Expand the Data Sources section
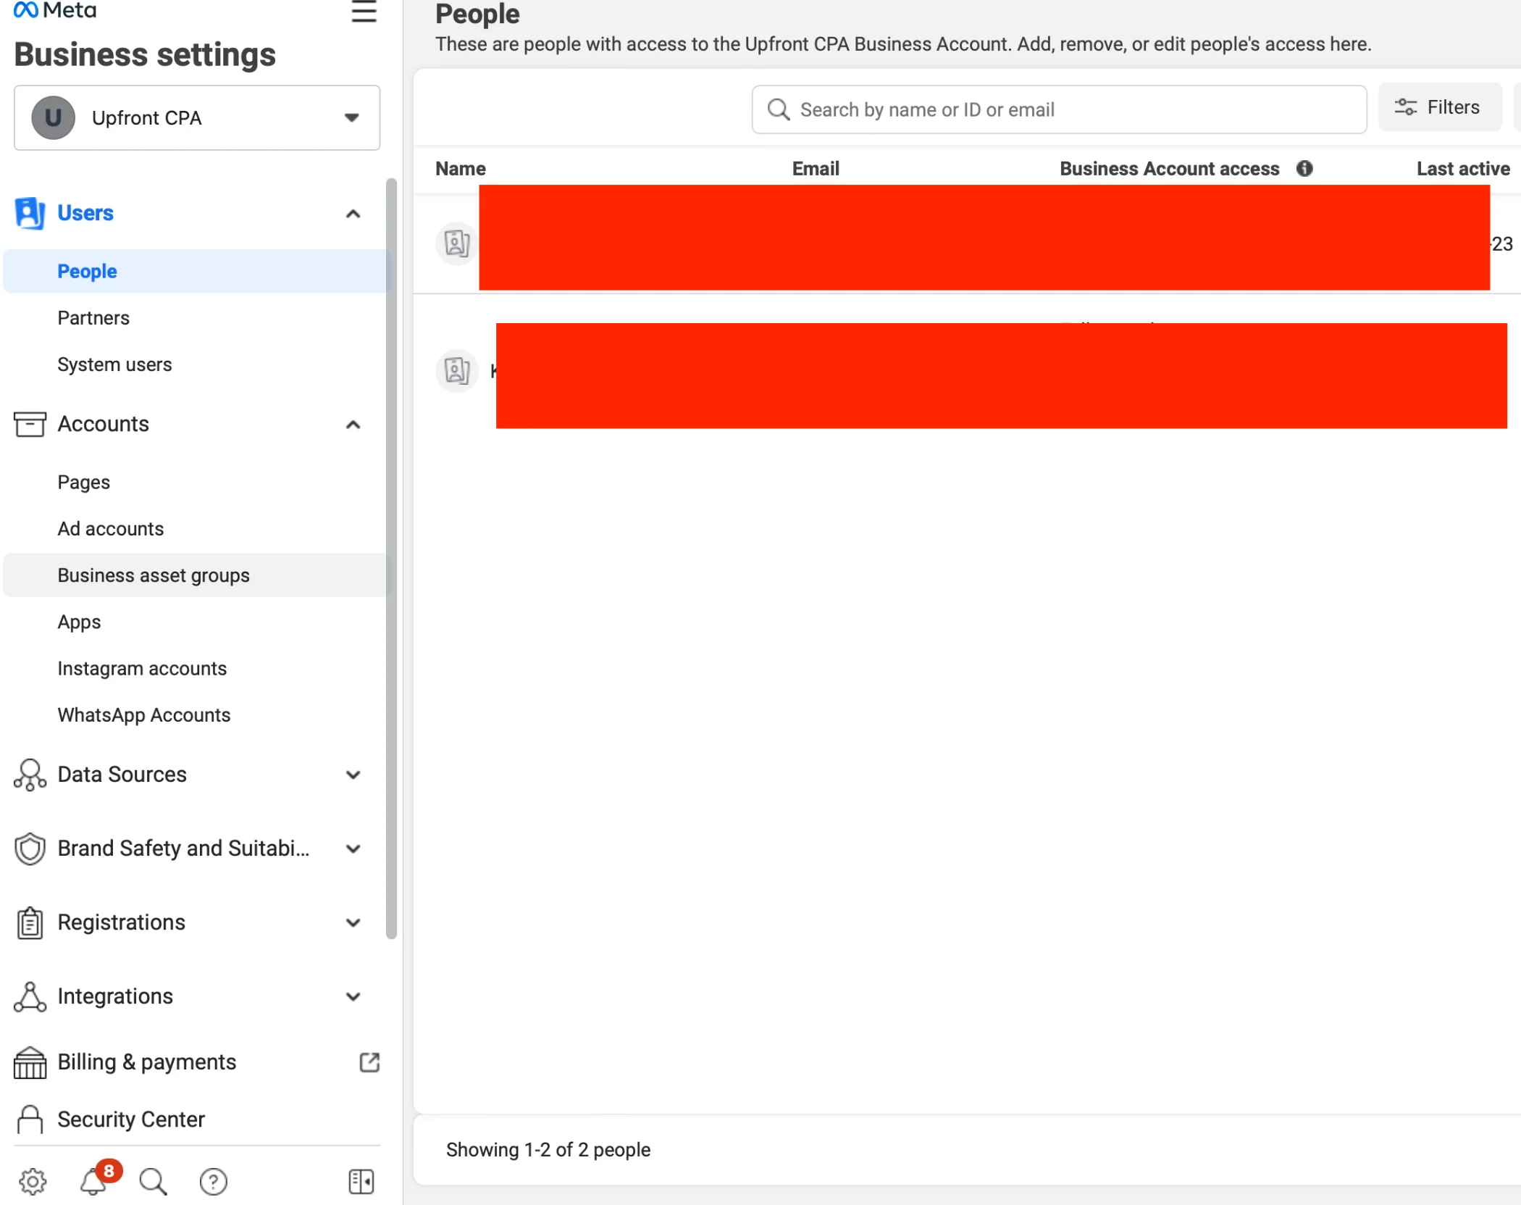1521x1205 pixels. point(353,775)
